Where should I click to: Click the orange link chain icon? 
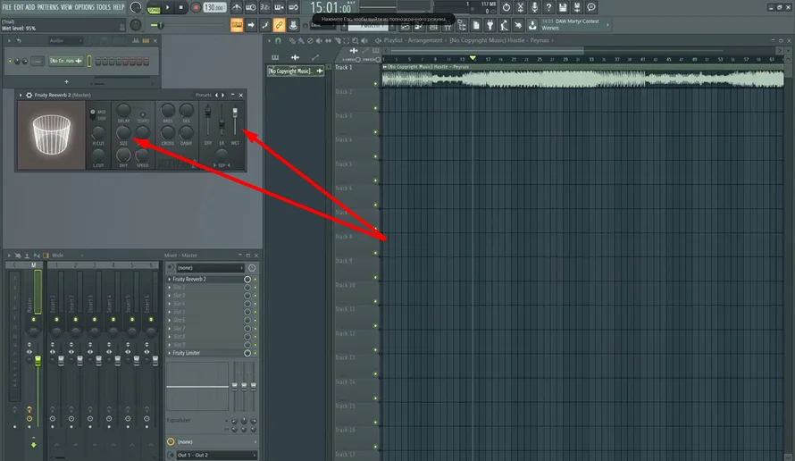(x=279, y=25)
